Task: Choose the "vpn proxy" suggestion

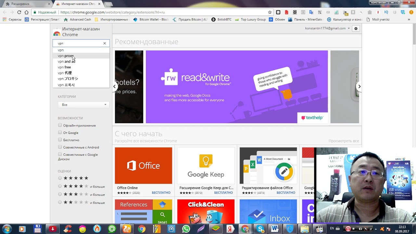Action: pos(81,56)
